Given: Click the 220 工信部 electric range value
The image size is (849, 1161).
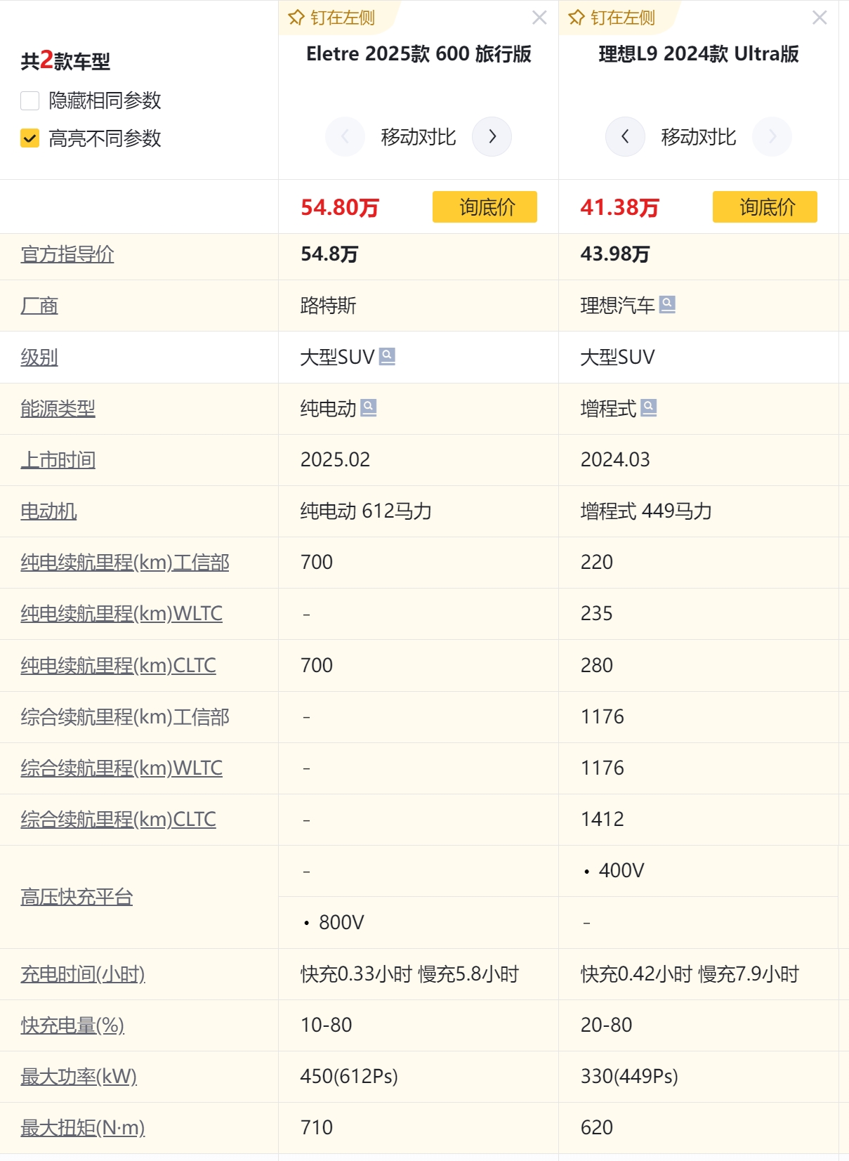Looking at the screenshot, I should [596, 562].
